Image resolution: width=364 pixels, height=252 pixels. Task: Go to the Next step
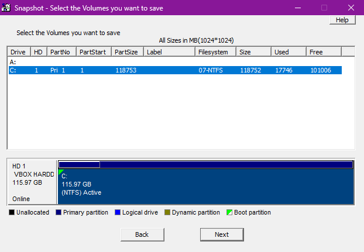tap(222, 234)
